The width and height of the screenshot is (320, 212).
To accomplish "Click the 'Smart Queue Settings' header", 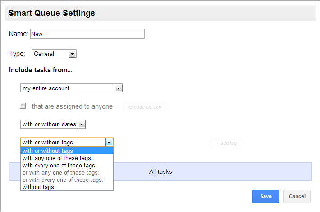I will [52, 13].
